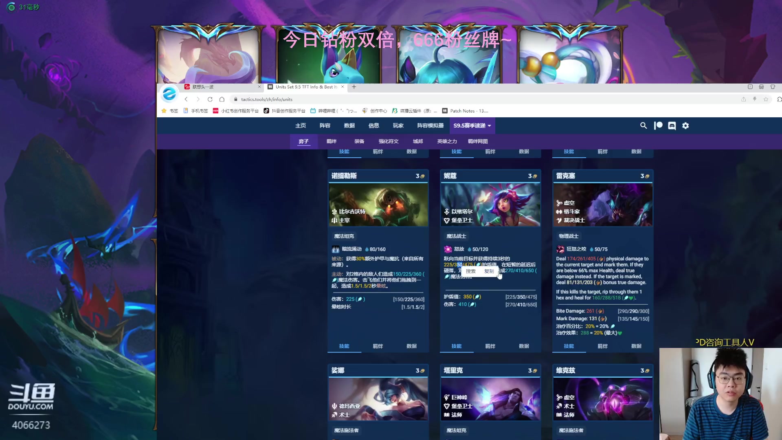782x440 pixels.
Task: Switch 诺提勒斯 card to 羁绊 tab
Action: point(378,346)
